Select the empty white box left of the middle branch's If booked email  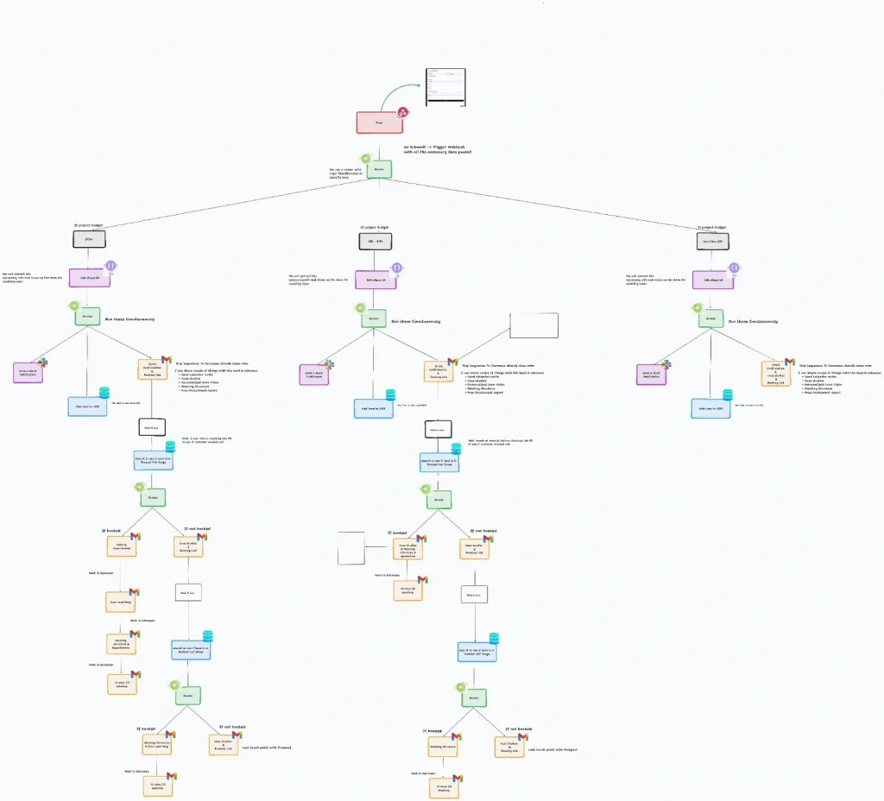coord(351,549)
